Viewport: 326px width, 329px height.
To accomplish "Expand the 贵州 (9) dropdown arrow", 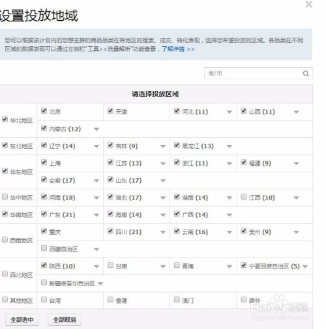I will point(296,232).
